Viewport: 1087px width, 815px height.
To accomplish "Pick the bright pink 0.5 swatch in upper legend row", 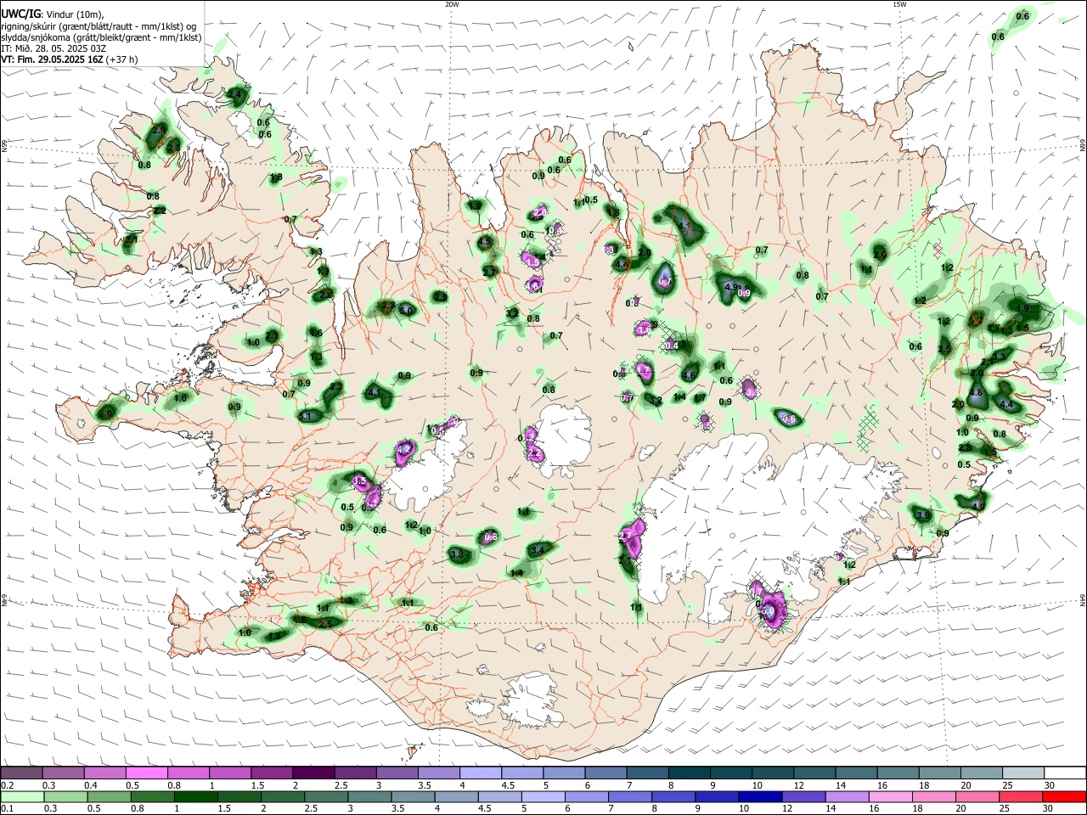I will pos(146,773).
